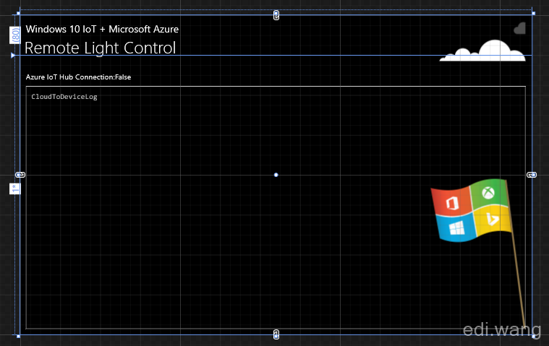Select the "Remote Light Control" heading
Screen dimensions: 549x346
point(100,48)
